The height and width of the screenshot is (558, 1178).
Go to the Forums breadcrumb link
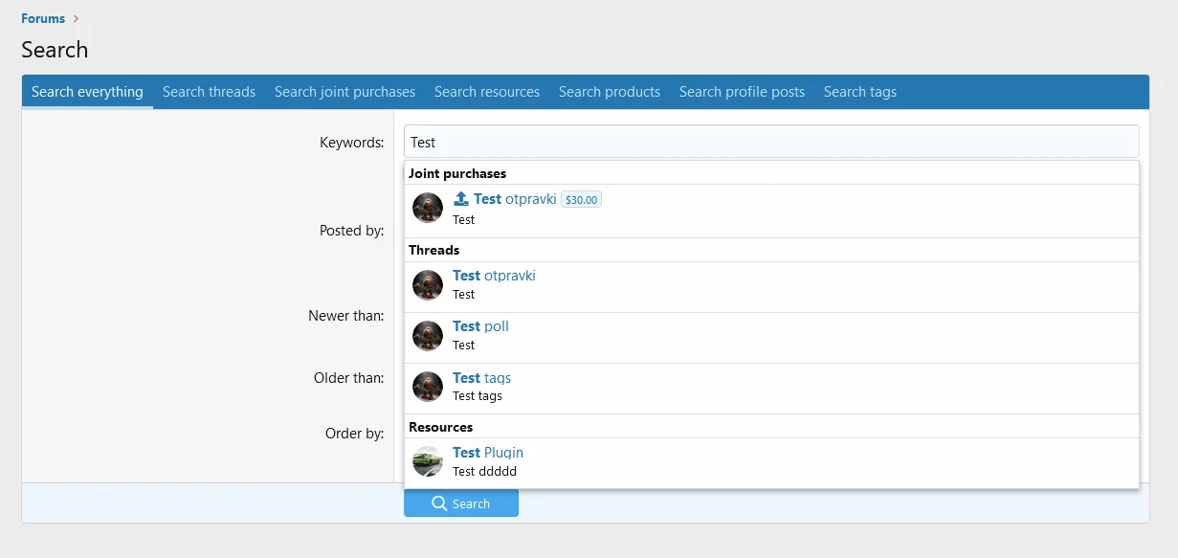(x=43, y=18)
